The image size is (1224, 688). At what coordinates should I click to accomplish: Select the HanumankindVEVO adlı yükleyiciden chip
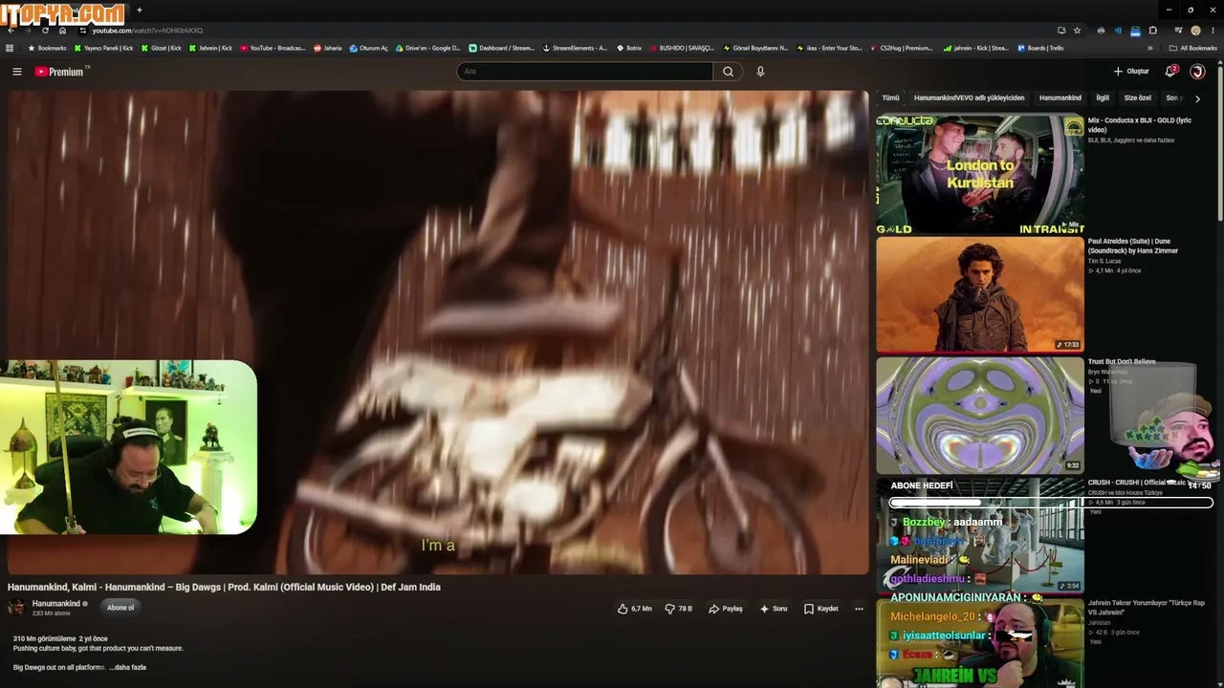(969, 97)
